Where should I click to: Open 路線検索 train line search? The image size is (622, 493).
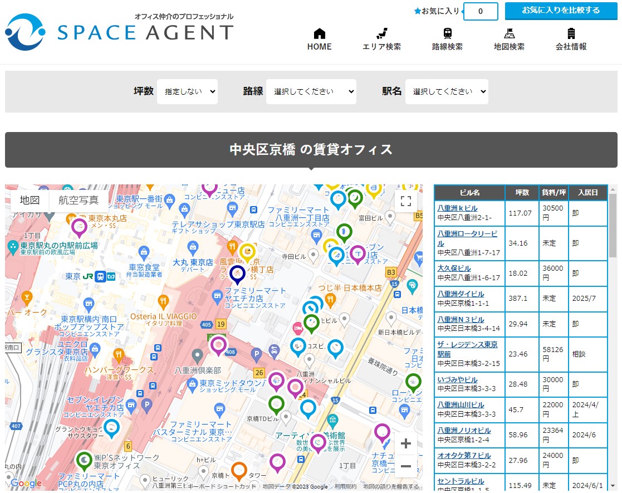[447, 40]
